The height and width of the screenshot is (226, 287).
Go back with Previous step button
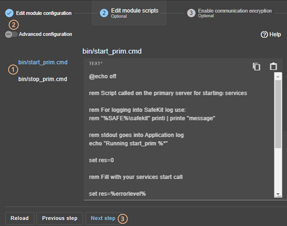coord(60,218)
